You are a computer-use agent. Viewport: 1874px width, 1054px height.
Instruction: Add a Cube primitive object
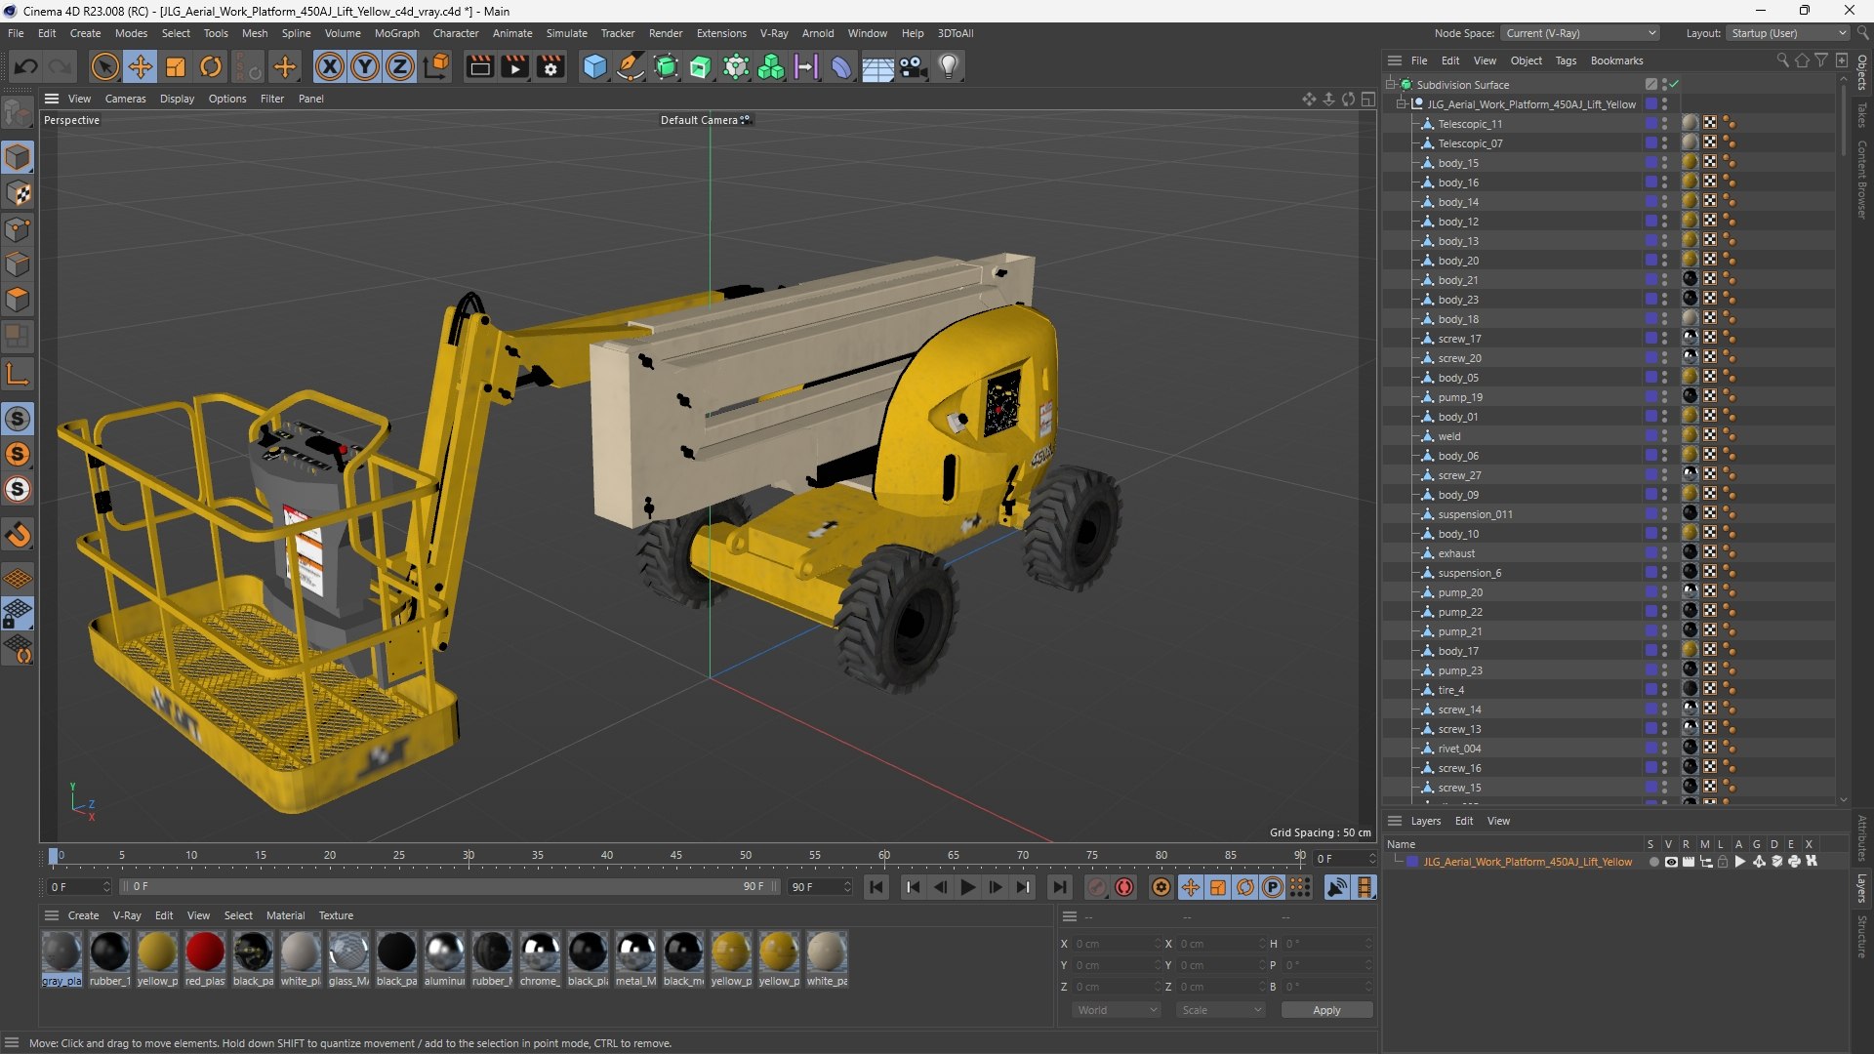594,67
